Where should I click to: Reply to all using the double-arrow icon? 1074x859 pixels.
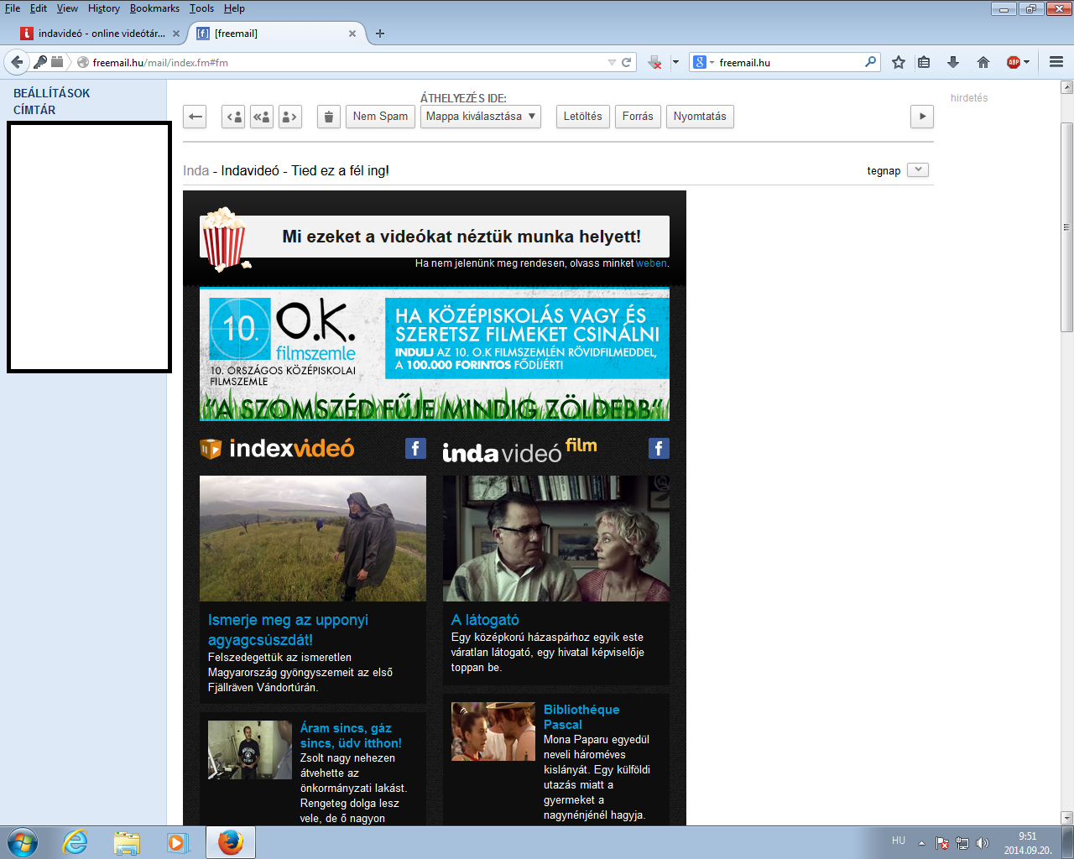click(x=262, y=117)
